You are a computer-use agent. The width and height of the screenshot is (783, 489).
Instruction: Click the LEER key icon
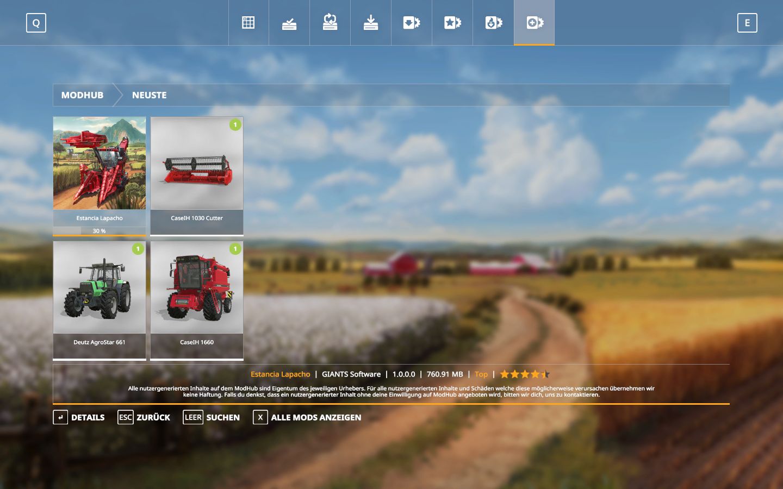click(x=193, y=417)
